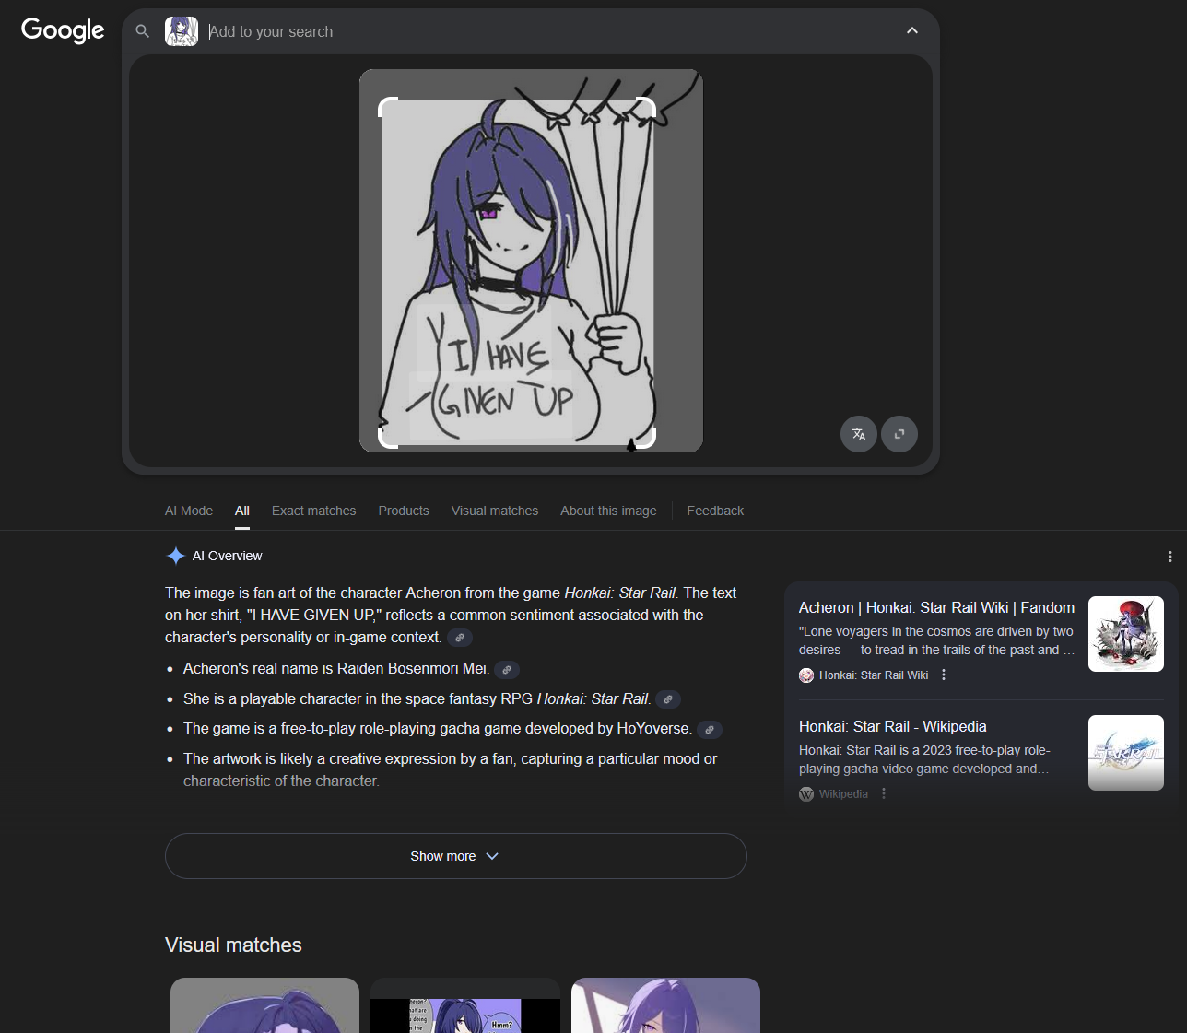The height and width of the screenshot is (1033, 1187).
Task: Open the Products tab
Action: tap(404, 511)
